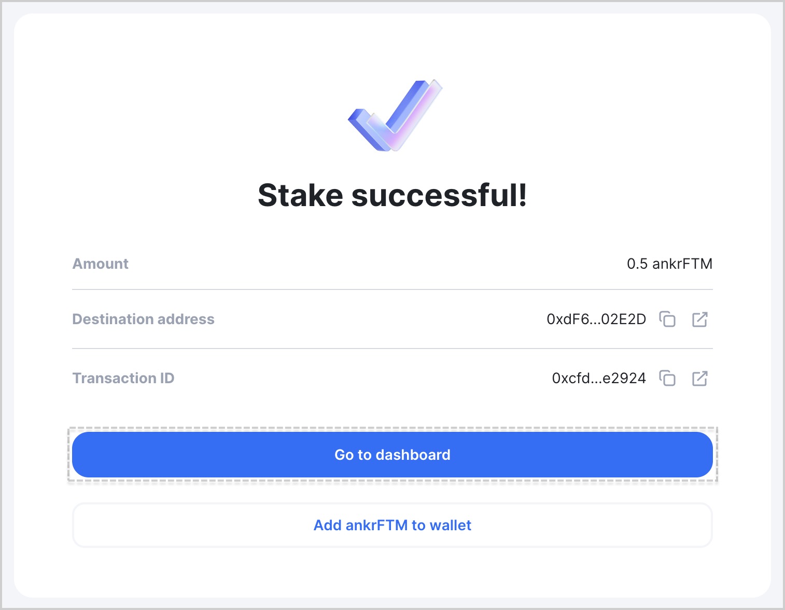The width and height of the screenshot is (785, 610).
Task: Copy the transaction ID to clipboard
Action: [x=667, y=378]
